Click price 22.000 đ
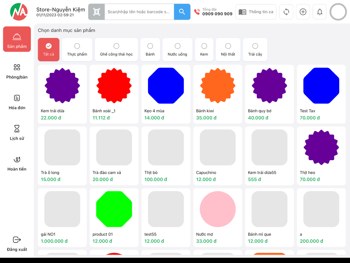The height and width of the screenshot is (263, 350). [x=51, y=118]
